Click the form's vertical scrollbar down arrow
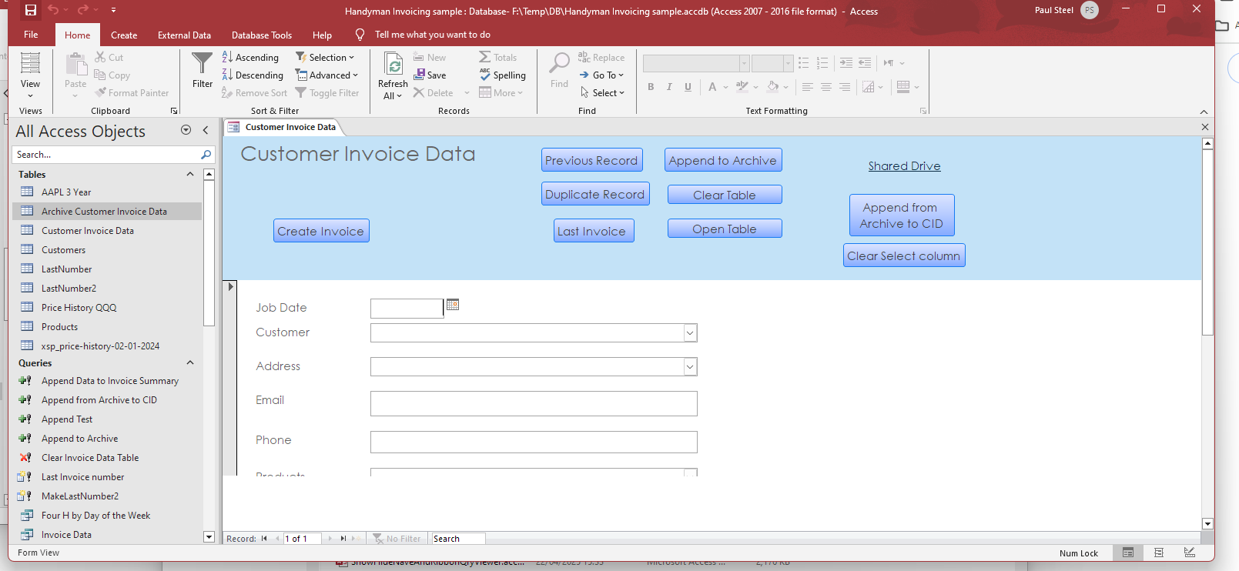 1207,523
